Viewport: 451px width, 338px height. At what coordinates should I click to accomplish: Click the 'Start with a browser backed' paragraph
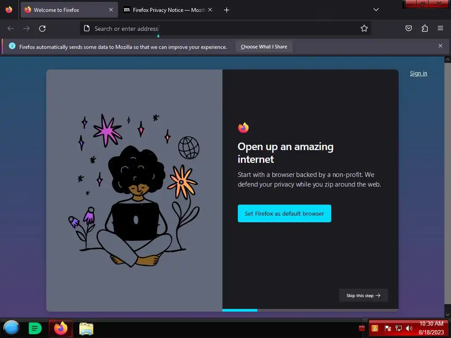tap(309, 180)
